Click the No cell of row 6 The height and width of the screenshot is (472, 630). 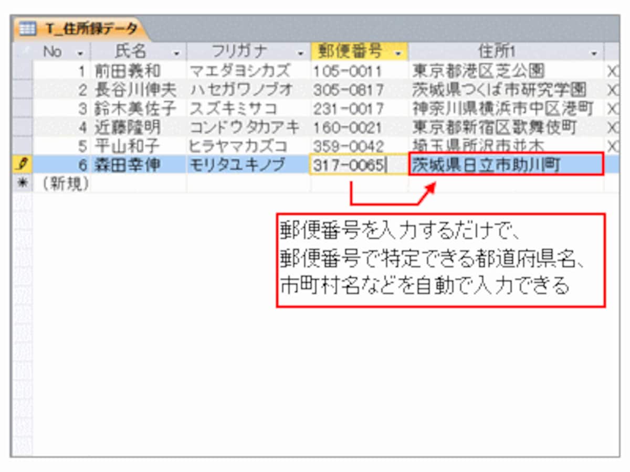[62, 165]
